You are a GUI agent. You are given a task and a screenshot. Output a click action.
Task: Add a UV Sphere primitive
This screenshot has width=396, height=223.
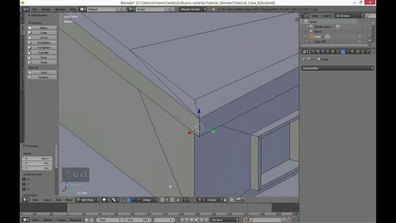point(42,43)
